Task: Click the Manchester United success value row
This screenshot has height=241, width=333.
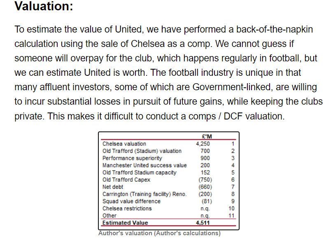Action: pyautogui.click(x=169, y=165)
